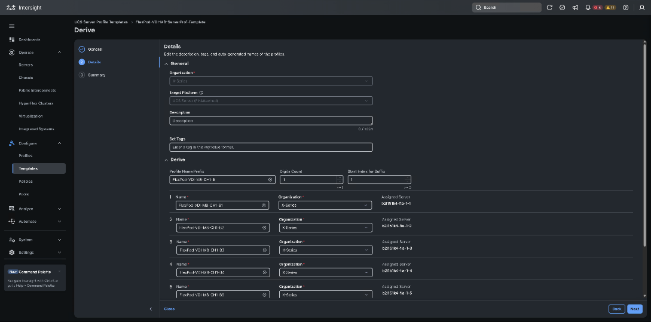Click the Close link

[x=169, y=309]
